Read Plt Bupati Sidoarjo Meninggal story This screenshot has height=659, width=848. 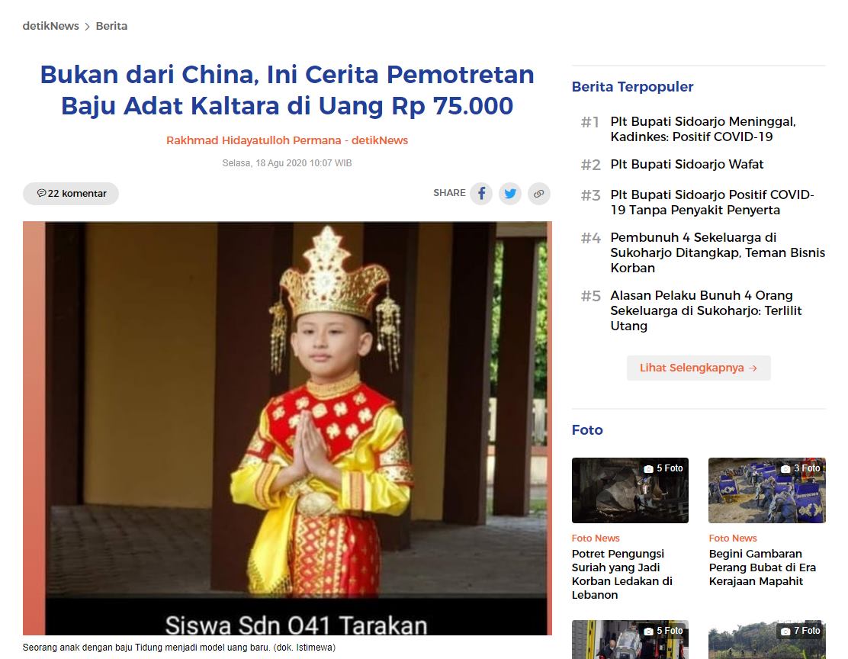(x=703, y=129)
